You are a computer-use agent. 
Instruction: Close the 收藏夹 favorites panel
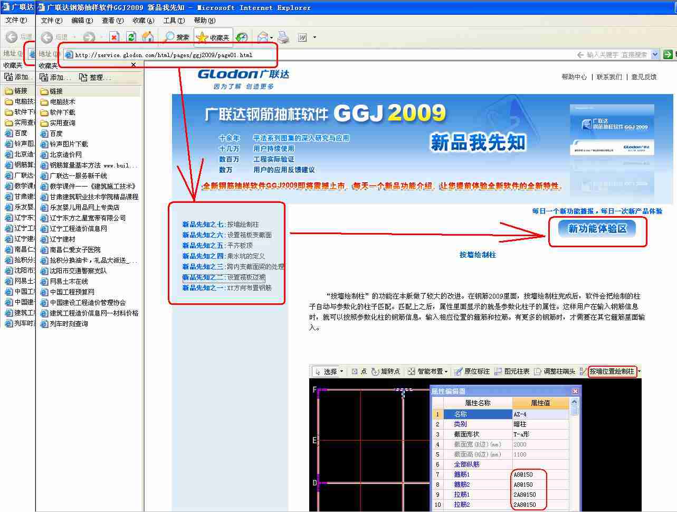pyautogui.click(x=134, y=65)
